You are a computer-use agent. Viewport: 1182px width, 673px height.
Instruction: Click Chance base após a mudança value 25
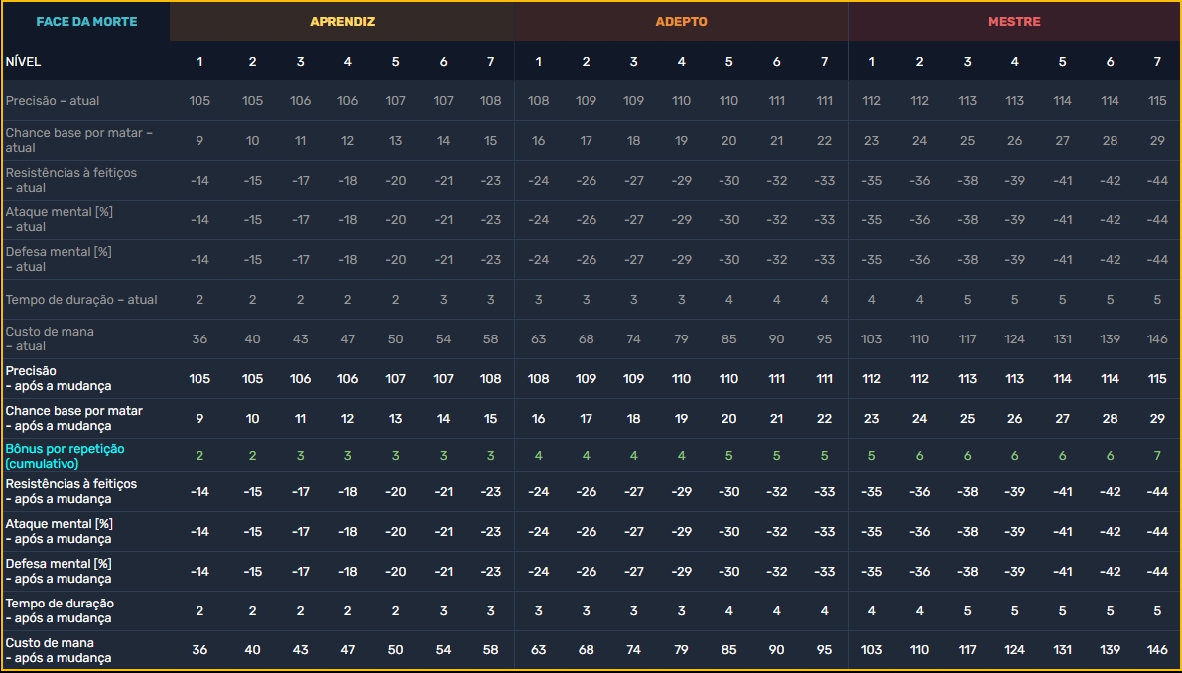pyautogui.click(x=968, y=418)
